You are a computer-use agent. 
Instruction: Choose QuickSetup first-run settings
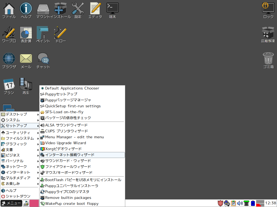point(82,106)
